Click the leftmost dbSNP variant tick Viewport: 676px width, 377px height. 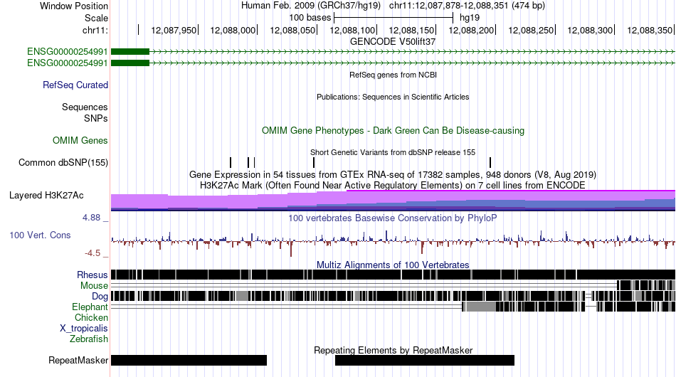[x=231, y=162]
